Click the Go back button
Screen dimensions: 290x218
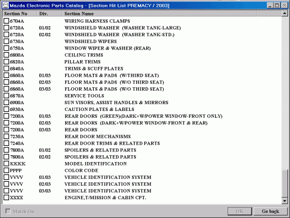[x=270, y=211]
